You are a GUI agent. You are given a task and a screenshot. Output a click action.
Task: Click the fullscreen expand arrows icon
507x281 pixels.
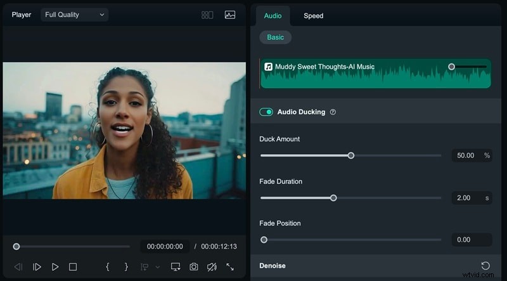[230, 267]
